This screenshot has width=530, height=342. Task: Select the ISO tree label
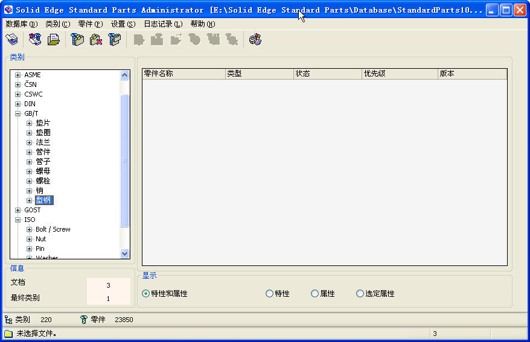click(x=30, y=220)
